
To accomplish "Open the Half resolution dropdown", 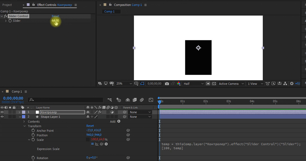I will pos(193,83).
